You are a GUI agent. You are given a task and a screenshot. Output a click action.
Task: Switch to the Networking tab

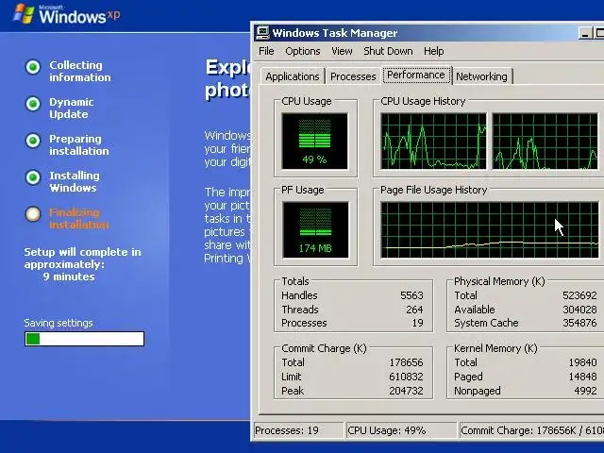[481, 76]
